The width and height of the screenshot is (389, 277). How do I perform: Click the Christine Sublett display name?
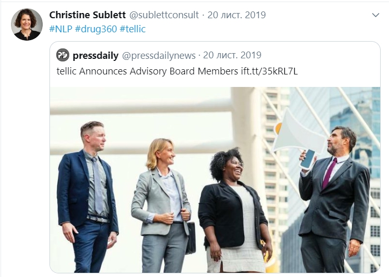click(x=87, y=15)
